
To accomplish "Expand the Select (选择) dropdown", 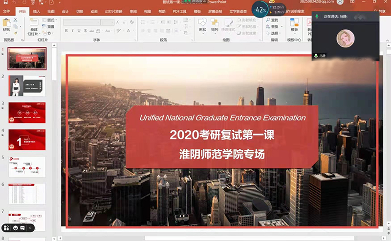I will [x=274, y=33].
